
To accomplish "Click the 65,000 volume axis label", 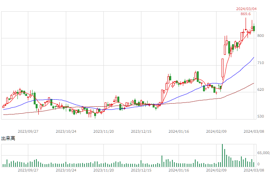I will point(263,153).
